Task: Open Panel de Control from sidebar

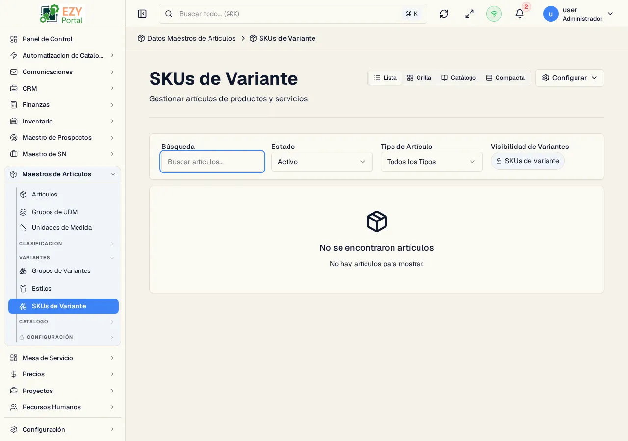Action: tap(62, 39)
